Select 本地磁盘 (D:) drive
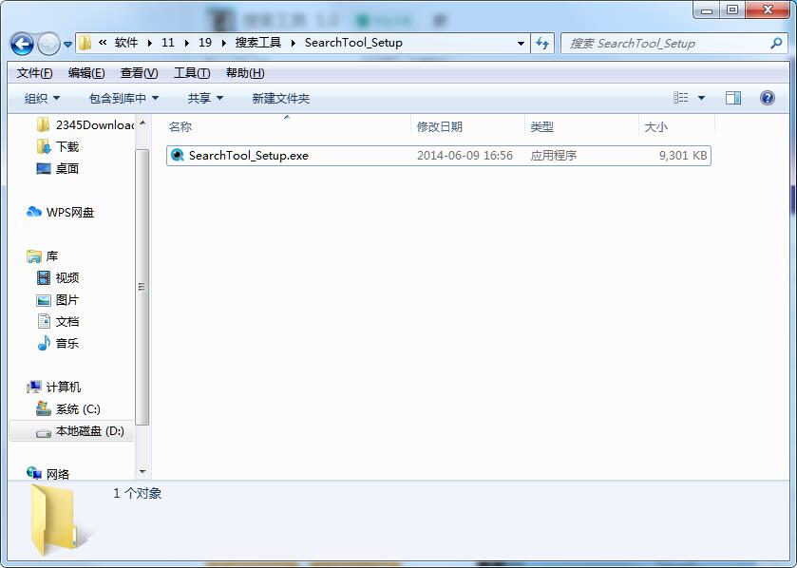Image resolution: width=797 pixels, height=568 pixels. [x=84, y=431]
